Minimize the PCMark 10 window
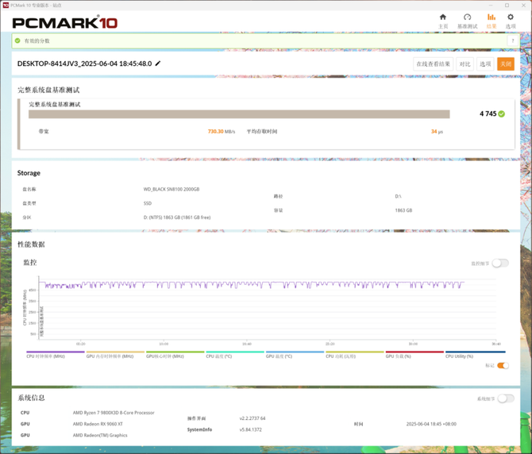The height and width of the screenshot is (454, 532). [x=491, y=5]
